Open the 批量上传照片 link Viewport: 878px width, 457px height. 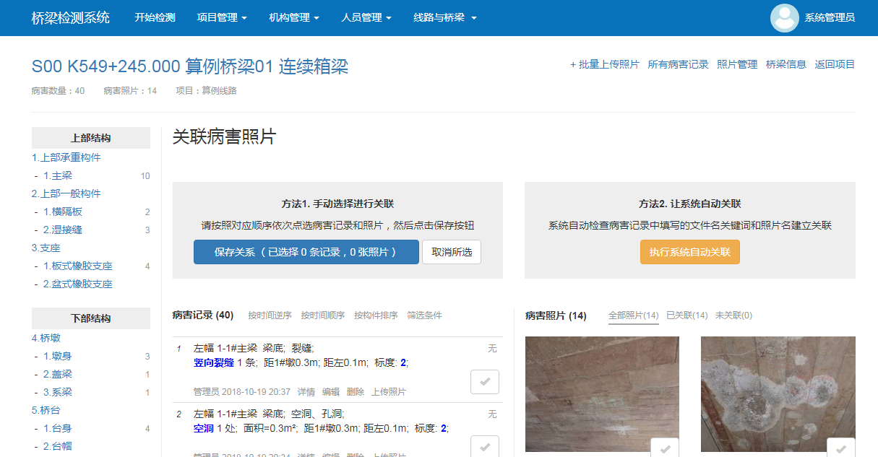point(605,64)
